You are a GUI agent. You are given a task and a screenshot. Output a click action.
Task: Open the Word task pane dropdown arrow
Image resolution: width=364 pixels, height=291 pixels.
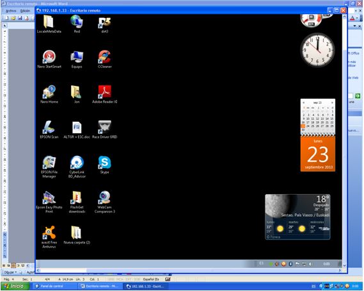[x=355, y=26]
